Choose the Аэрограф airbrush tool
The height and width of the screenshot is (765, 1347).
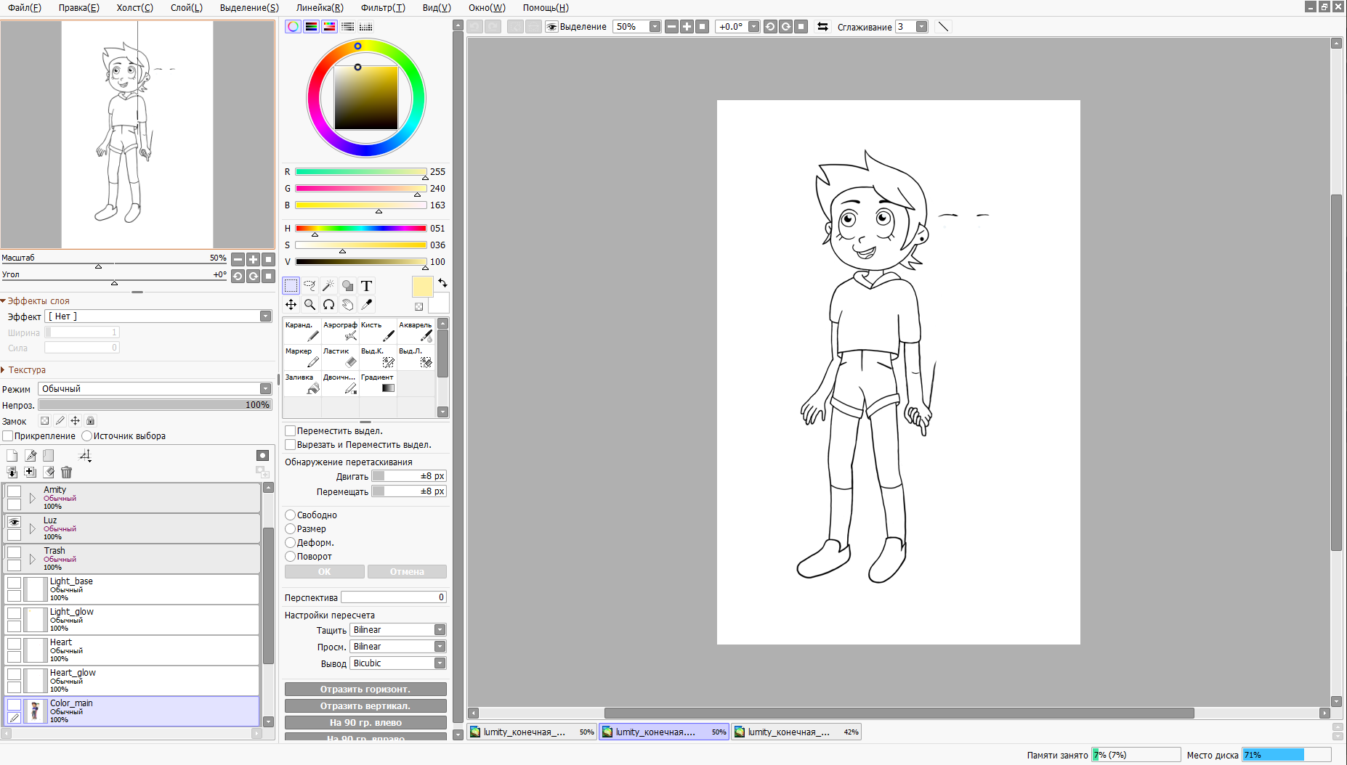pyautogui.click(x=340, y=331)
